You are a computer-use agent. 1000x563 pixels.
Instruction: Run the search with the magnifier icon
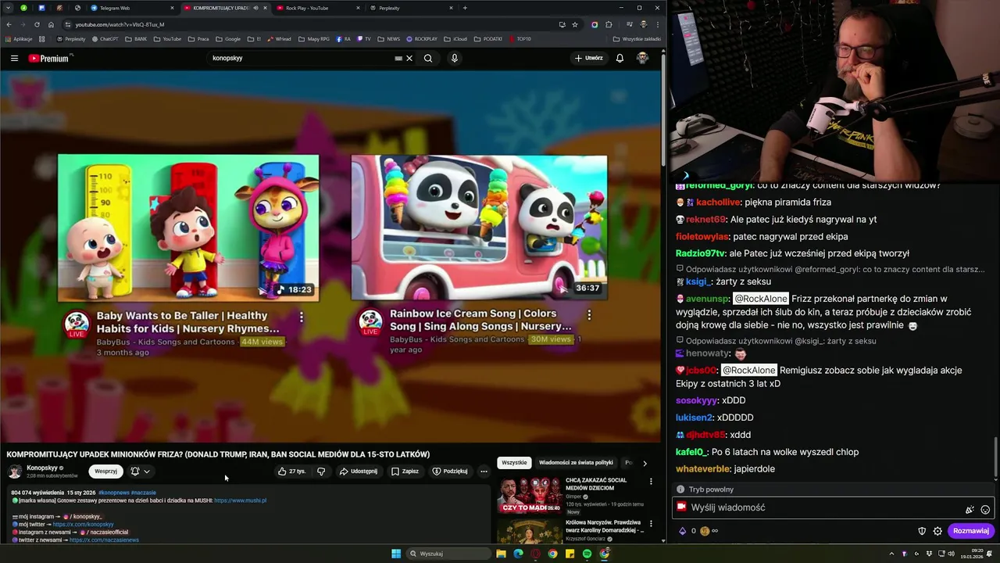coord(428,58)
